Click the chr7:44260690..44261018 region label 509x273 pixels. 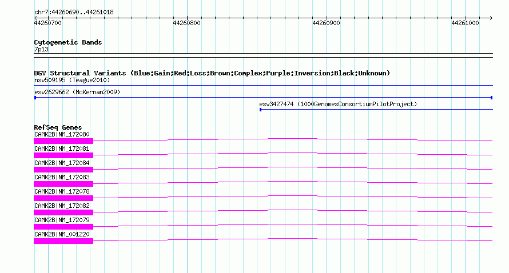tap(74, 13)
